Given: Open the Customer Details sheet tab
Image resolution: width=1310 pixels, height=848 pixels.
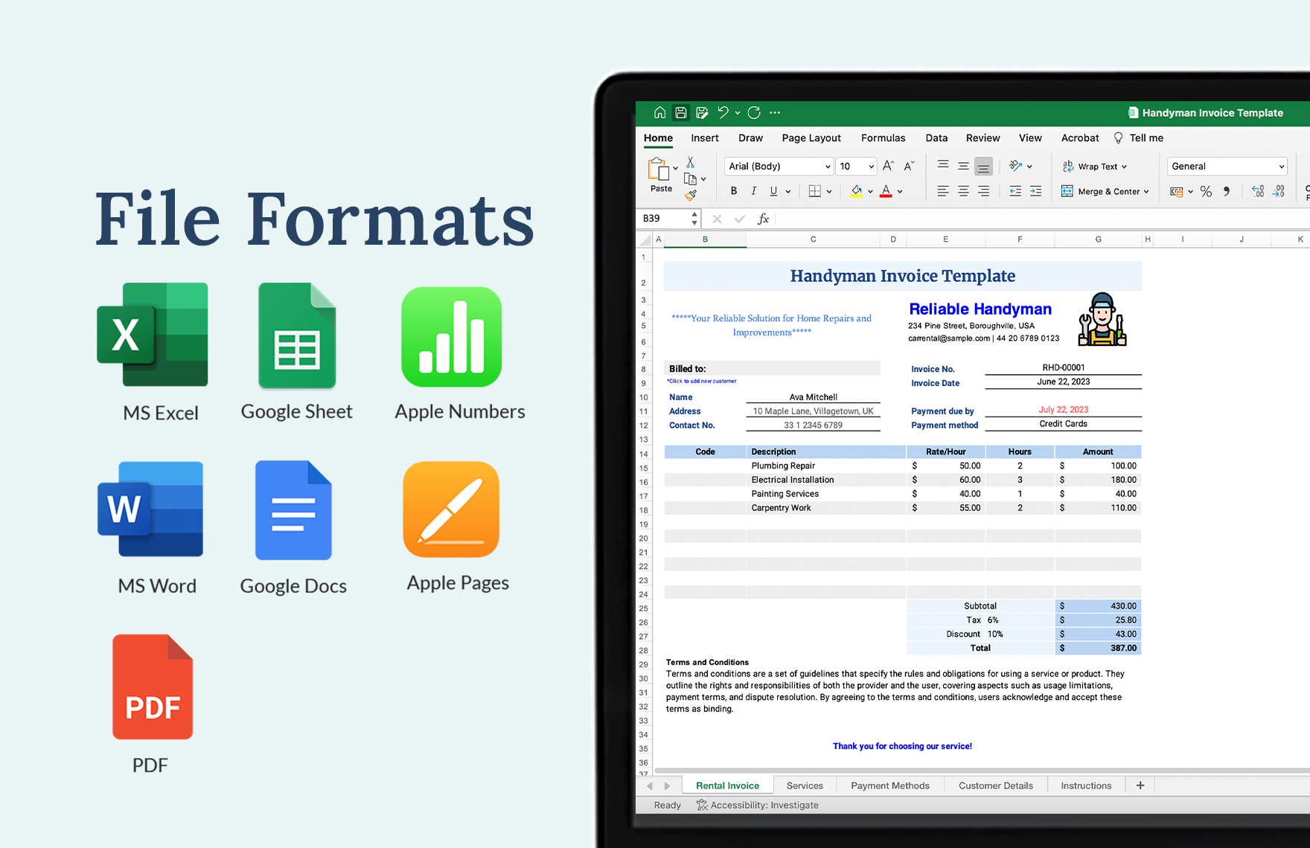Looking at the screenshot, I should [996, 786].
